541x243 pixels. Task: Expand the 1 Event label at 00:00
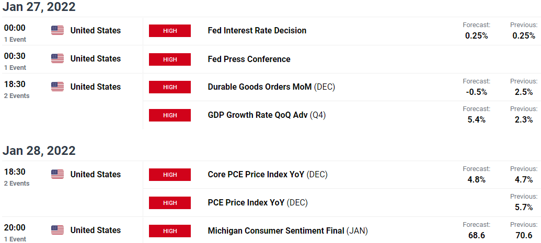pyautogui.click(x=15, y=39)
